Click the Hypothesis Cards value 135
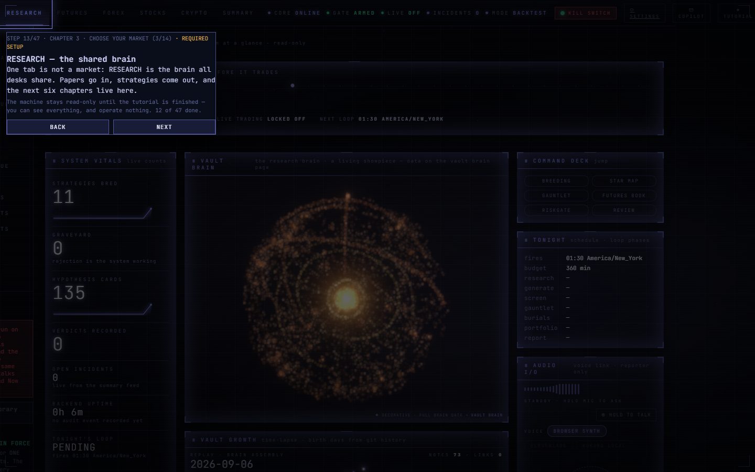755x472 pixels. click(69, 293)
